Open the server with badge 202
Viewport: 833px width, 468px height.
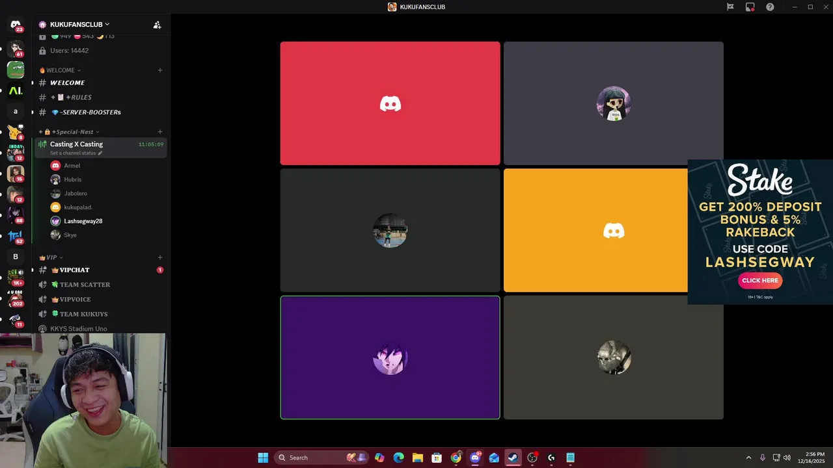(16, 298)
